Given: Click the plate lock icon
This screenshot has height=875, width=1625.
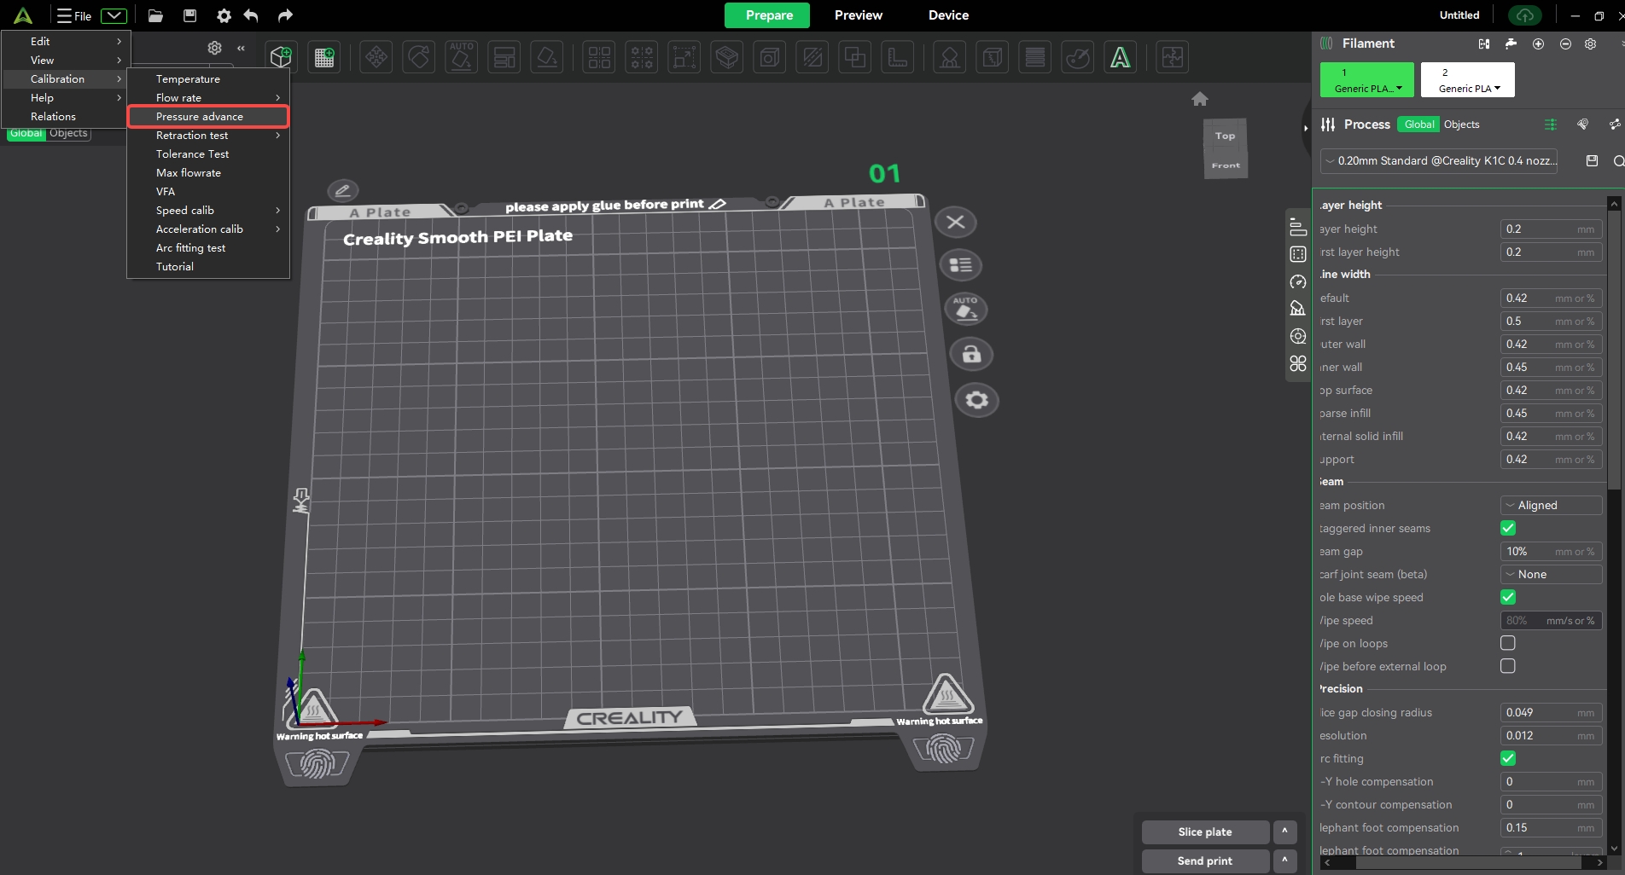Looking at the screenshot, I should [971, 355].
